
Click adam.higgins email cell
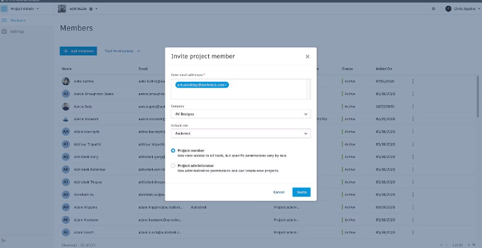160,207
